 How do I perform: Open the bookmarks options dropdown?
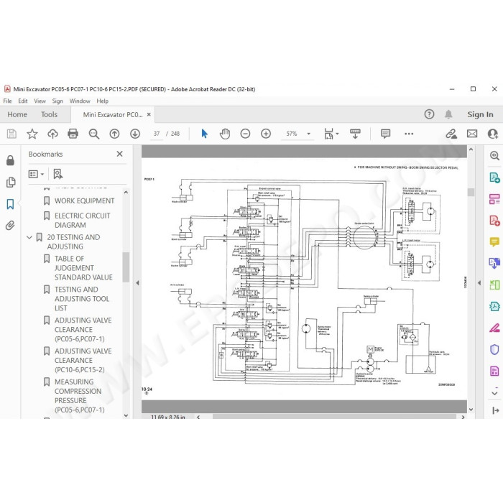(x=36, y=174)
